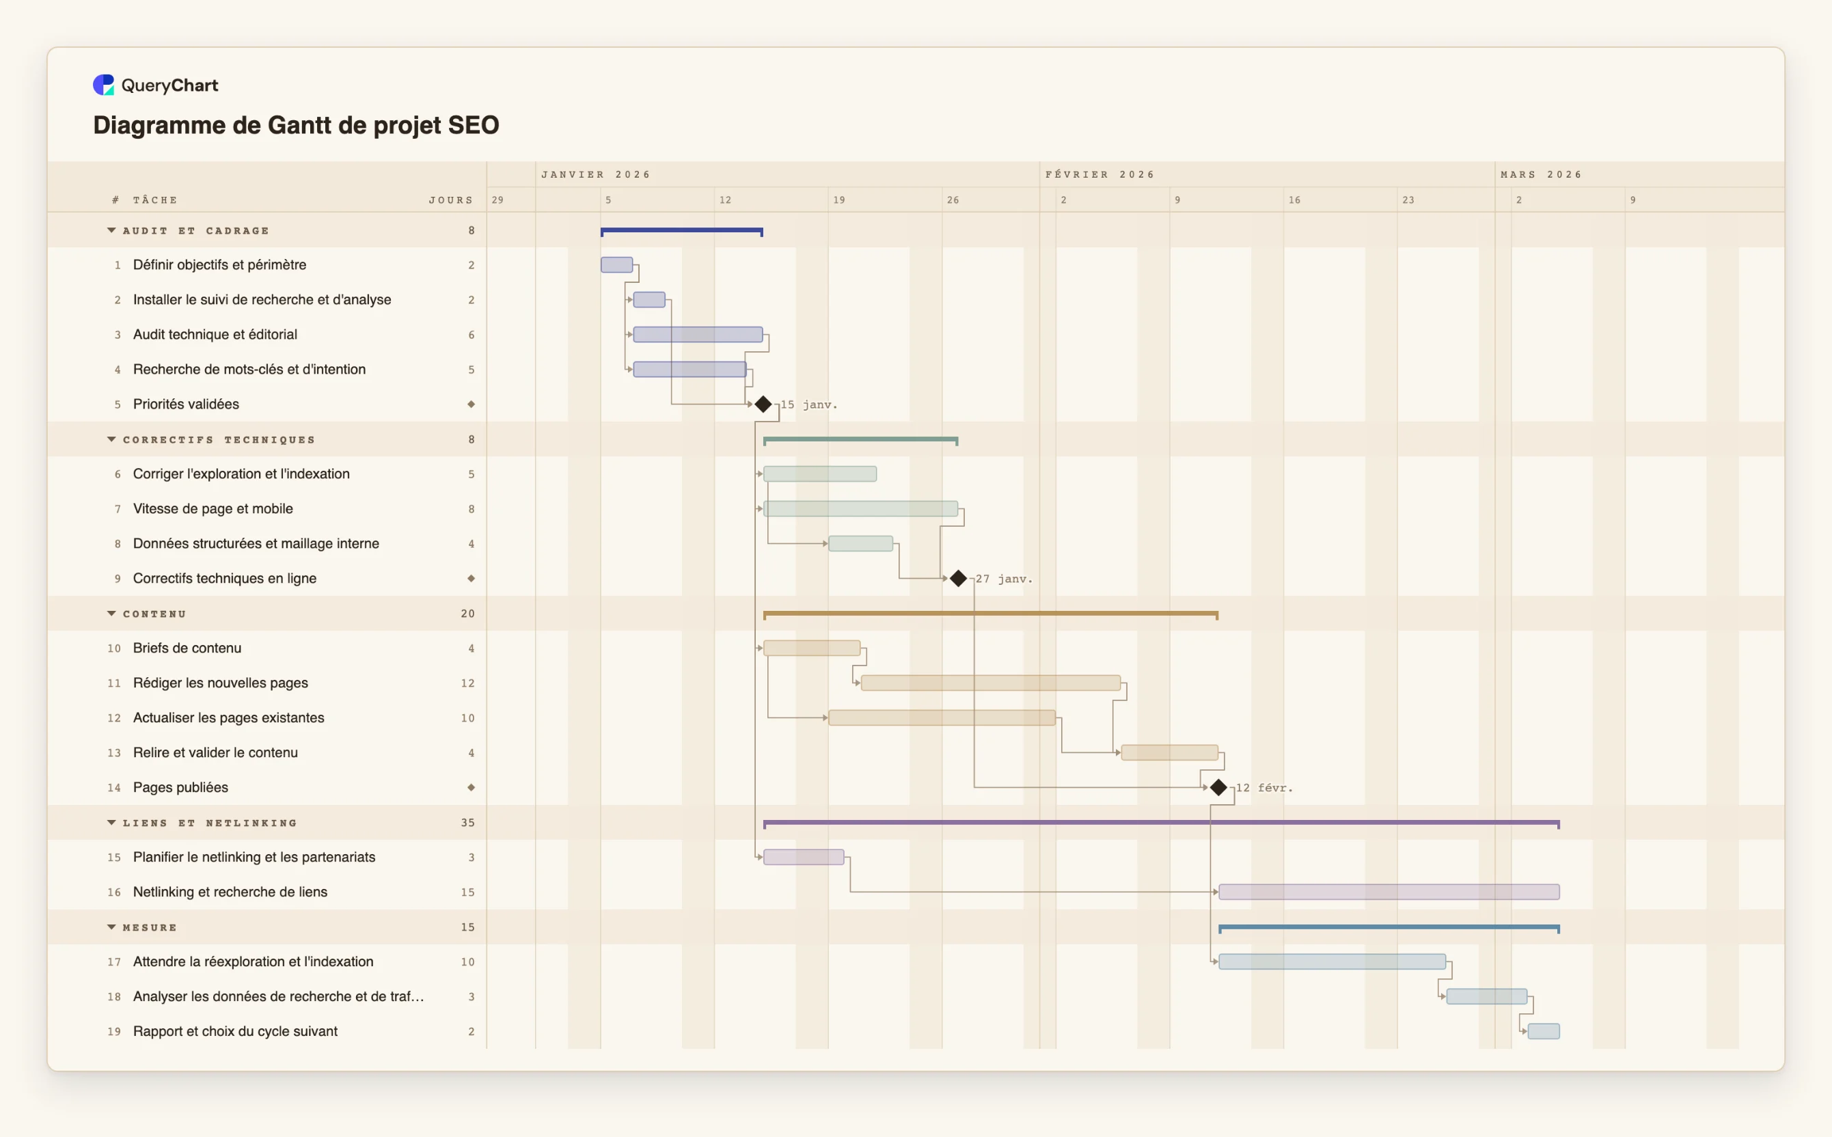1832x1137 pixels.
Task: Click task 'Recherche de mots-clés et d'intention'
Action: [249, 369]
